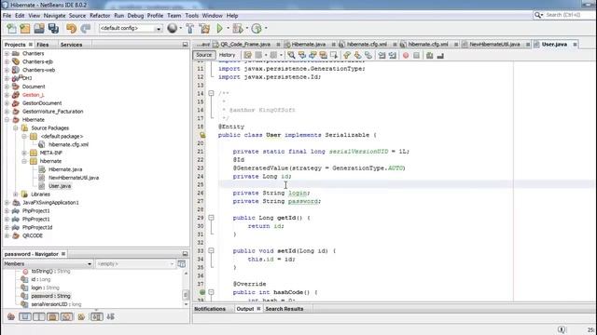Click the Find Previous Occurrence editor icon

[x=302, y=56]
